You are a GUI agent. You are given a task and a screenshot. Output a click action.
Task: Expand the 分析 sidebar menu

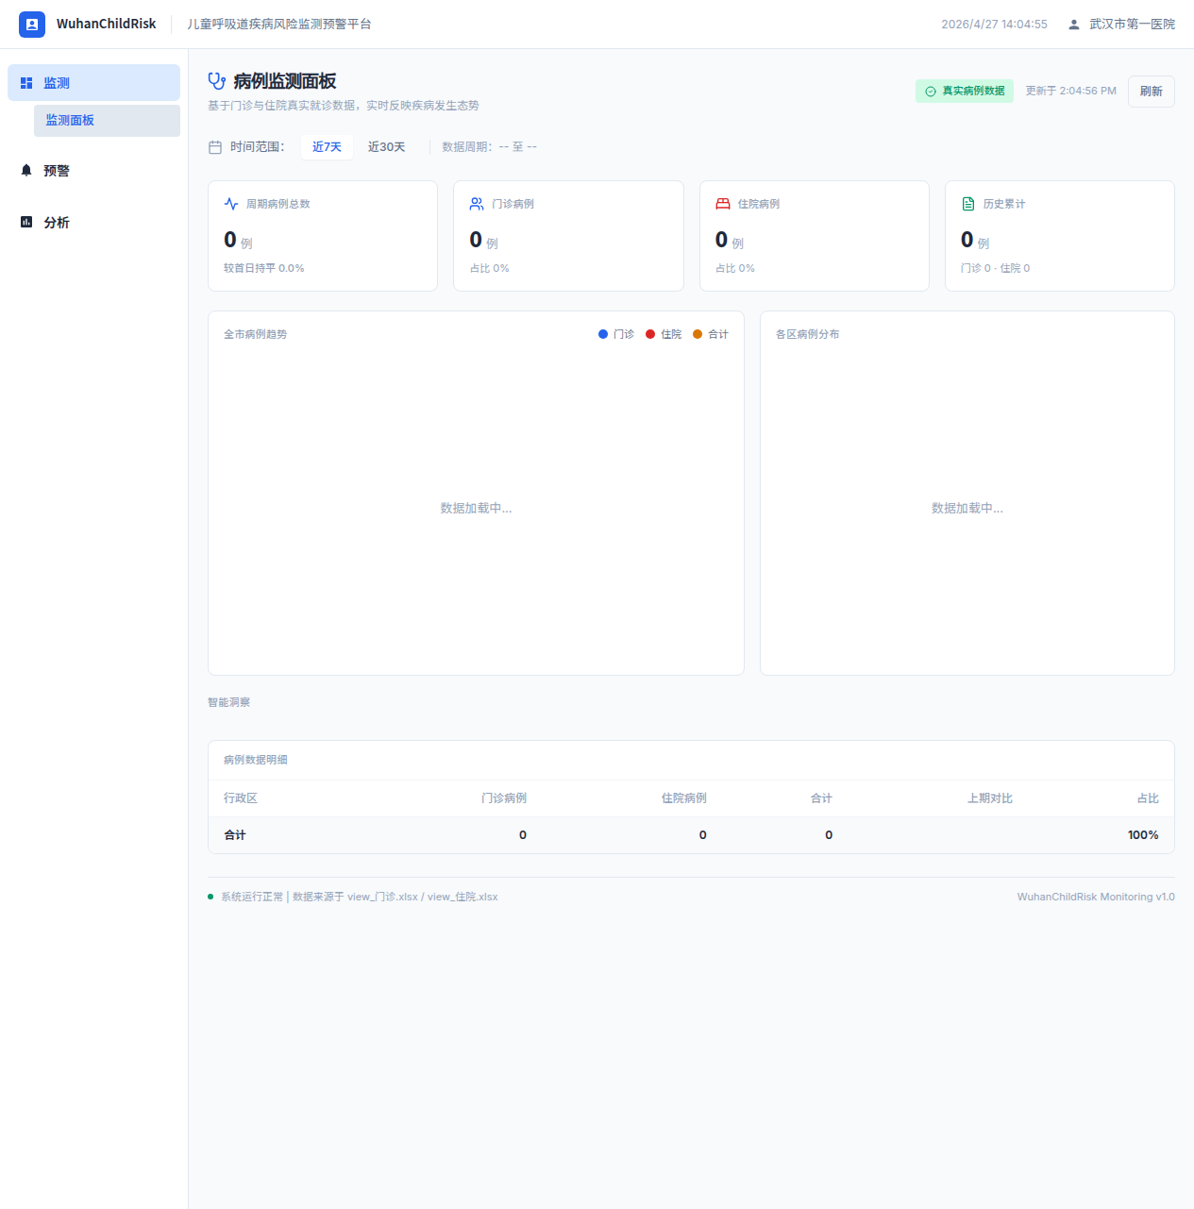93,223
